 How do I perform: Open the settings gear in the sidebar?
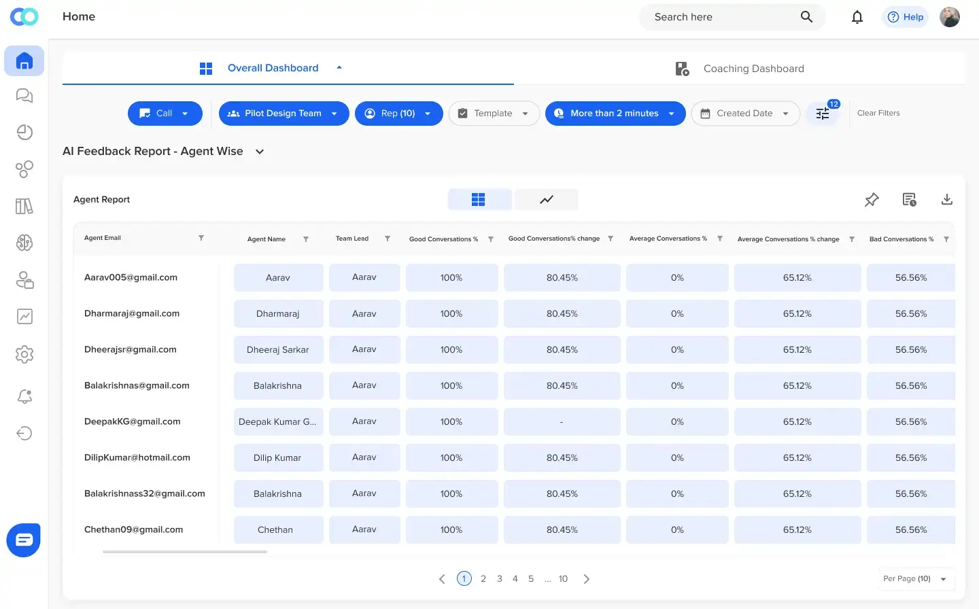coord(24,354)
